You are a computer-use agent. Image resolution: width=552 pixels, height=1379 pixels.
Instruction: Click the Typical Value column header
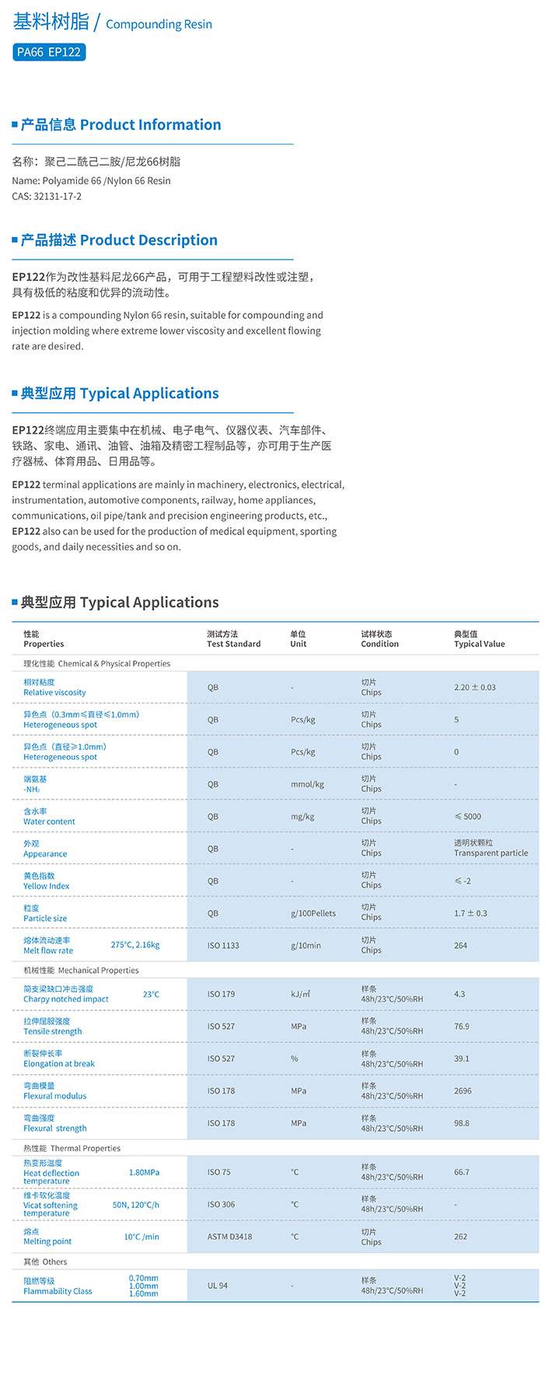click(479, 639)
